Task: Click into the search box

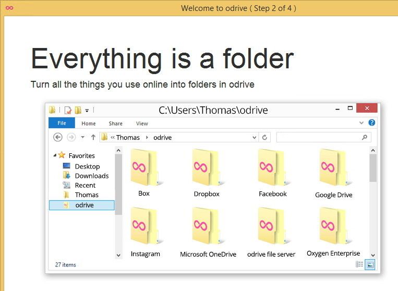Action: [x=323, y=137]
